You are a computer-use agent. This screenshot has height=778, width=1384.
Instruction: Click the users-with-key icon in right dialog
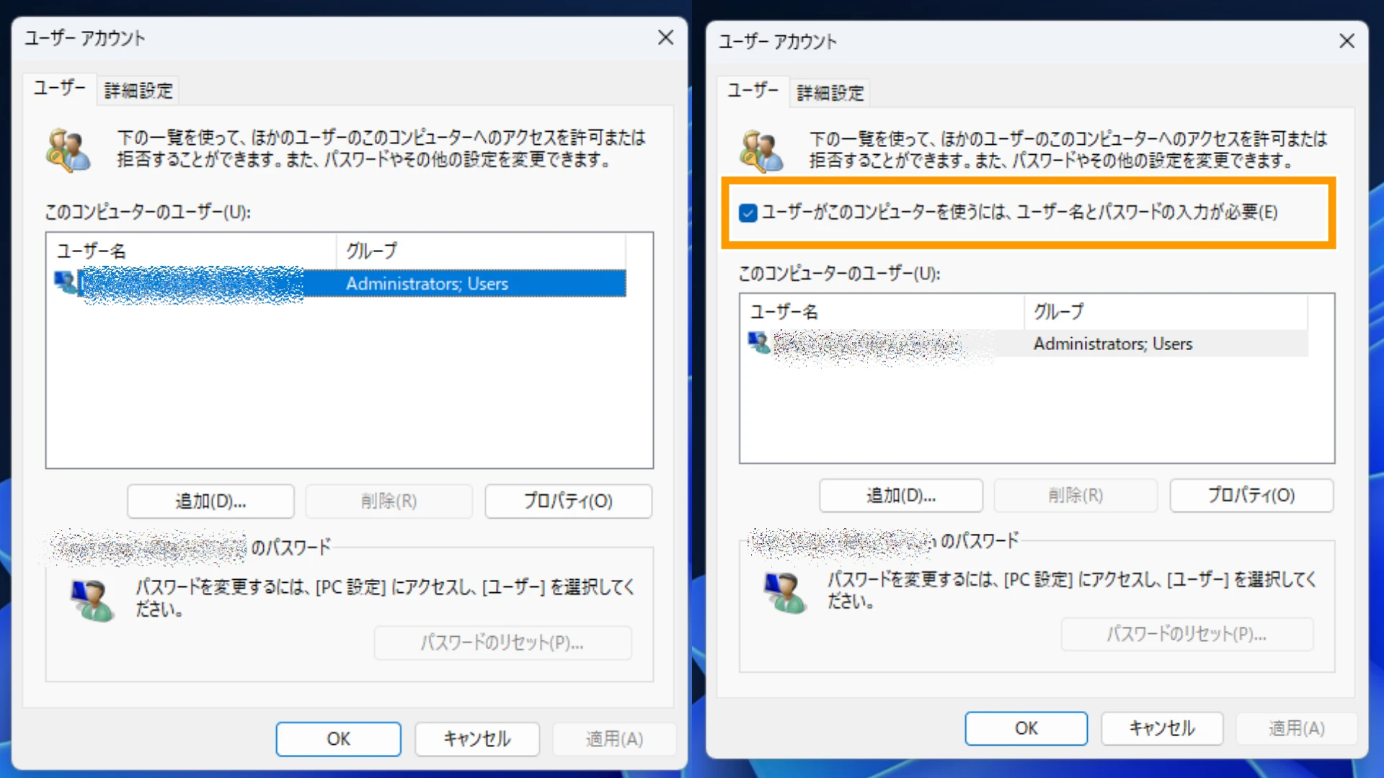(x=761, y=151)
